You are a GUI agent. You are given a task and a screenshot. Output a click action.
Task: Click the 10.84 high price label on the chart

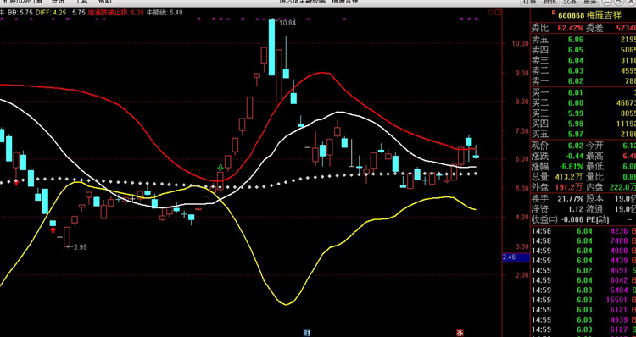(x=288, y=23)
